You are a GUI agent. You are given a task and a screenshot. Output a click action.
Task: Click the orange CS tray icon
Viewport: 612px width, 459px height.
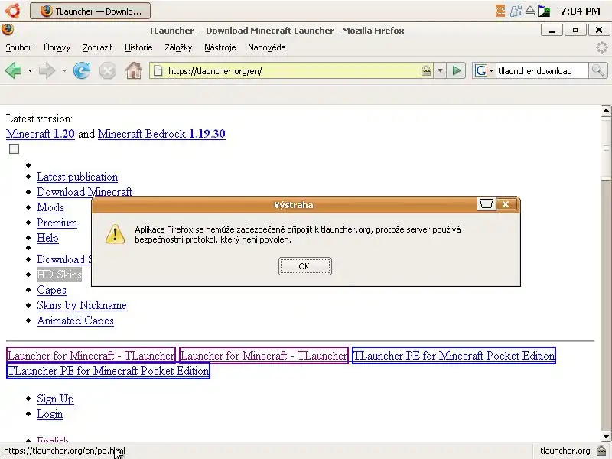pyautogui.click(x=500, y=11)
